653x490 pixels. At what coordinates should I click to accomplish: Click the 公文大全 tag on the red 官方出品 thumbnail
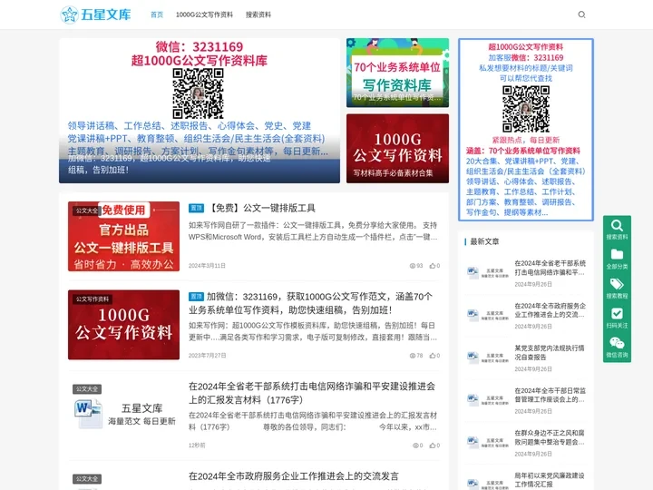(87, 211)
